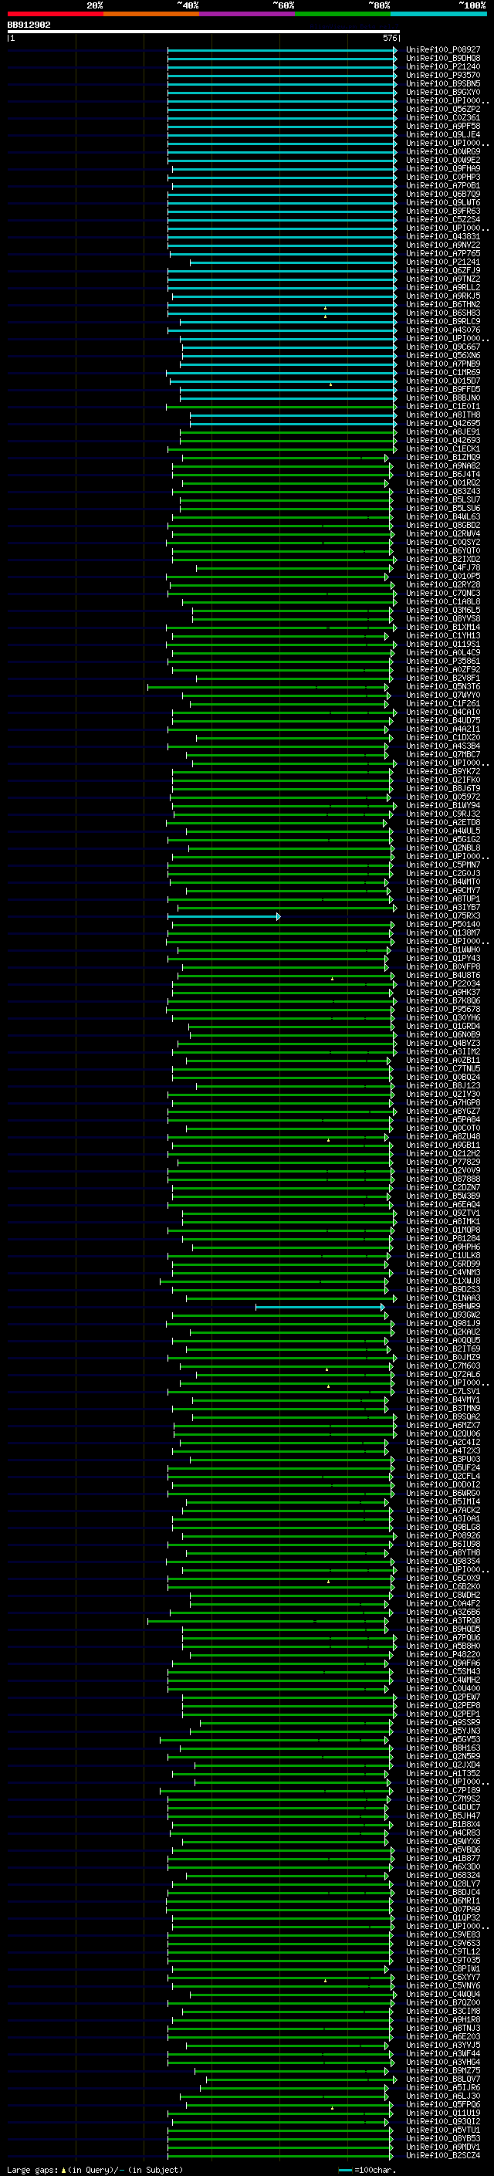Click the green ~80% identity legend segment

click(x=343, y=14)
